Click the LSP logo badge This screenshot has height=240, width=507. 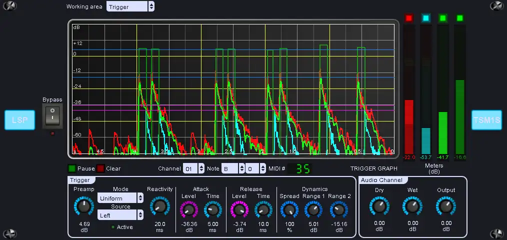[19, 120]
